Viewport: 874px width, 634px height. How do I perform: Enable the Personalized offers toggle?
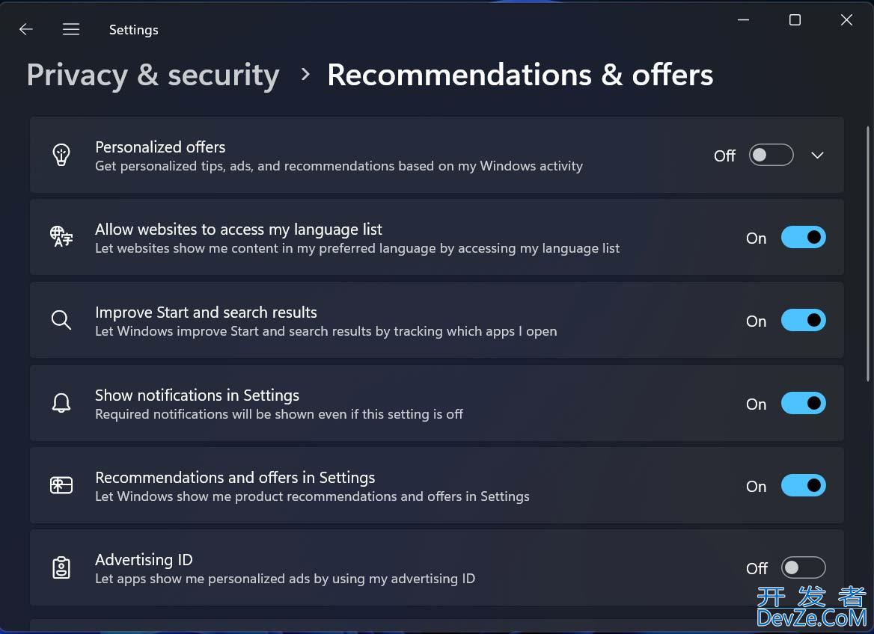pos(771,155)
